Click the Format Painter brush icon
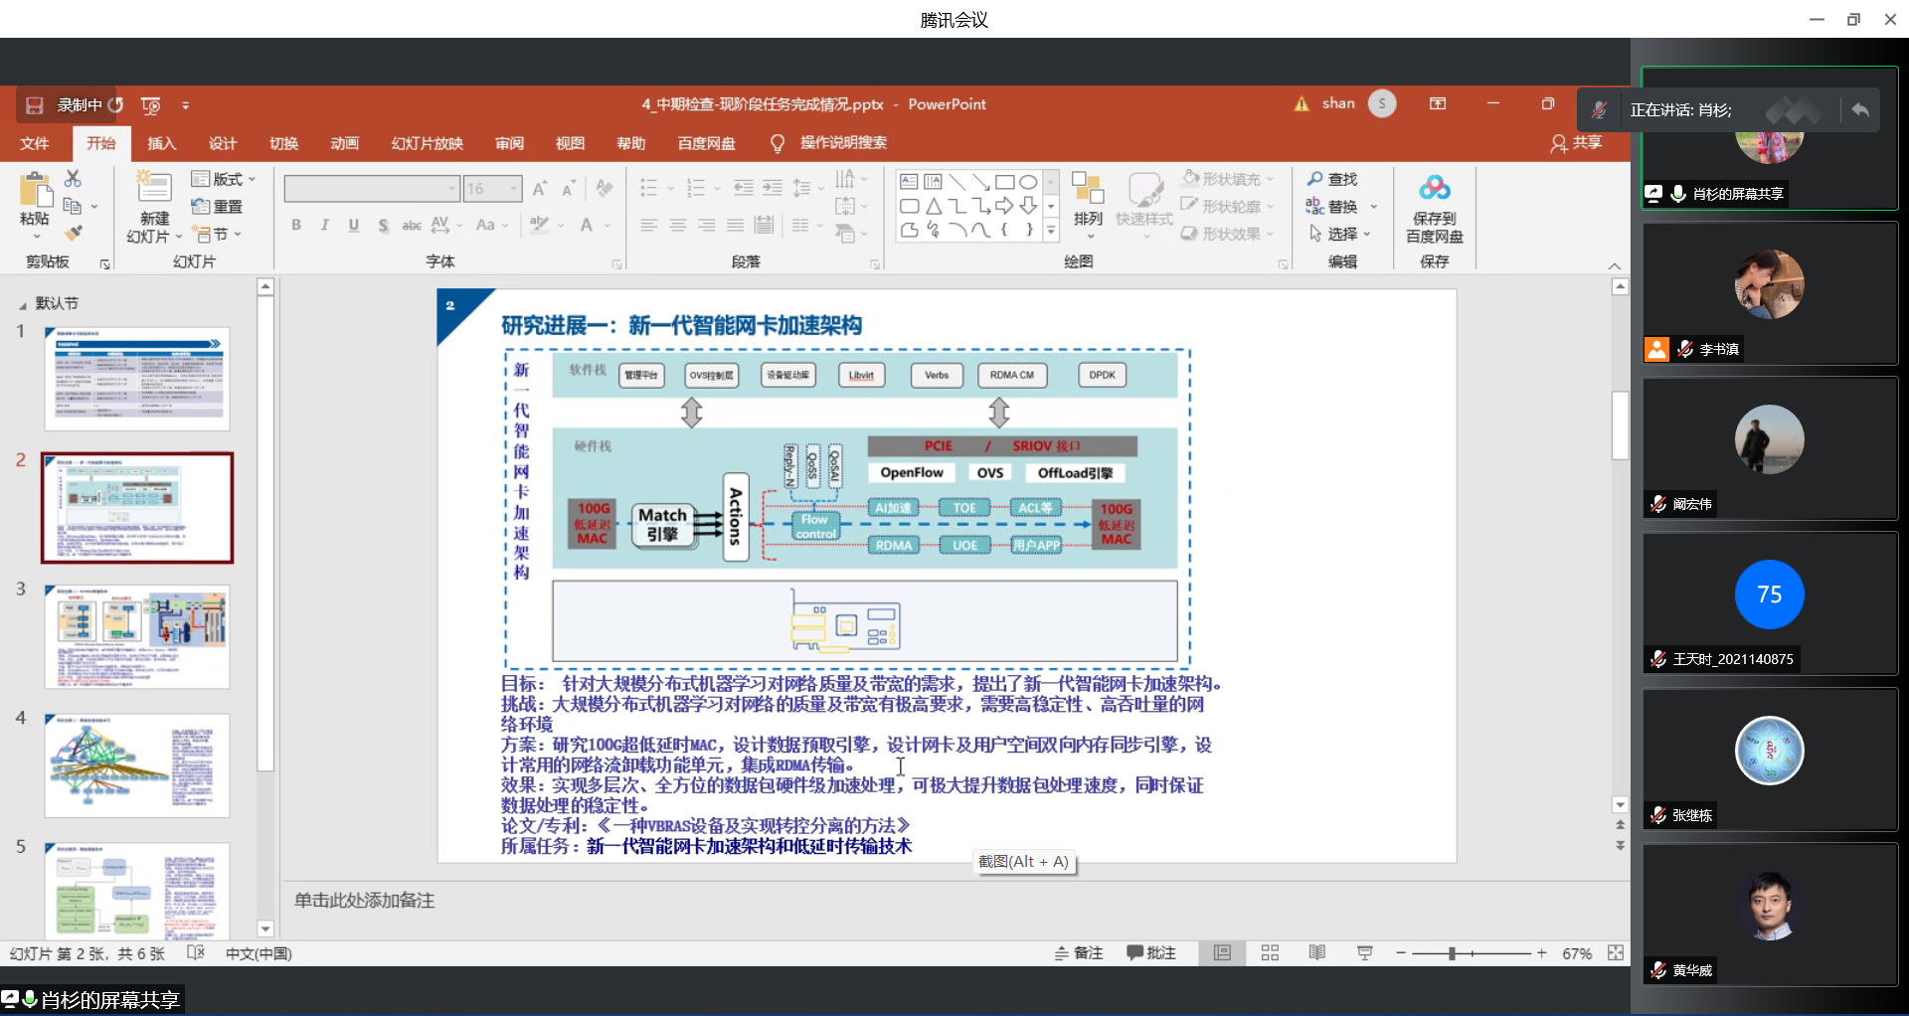Viewport: 1909px width, 1016px height. [x=73, y=233]
